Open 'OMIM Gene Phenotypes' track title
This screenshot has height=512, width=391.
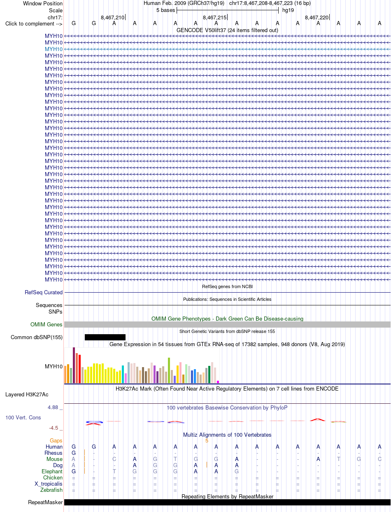click(x=227, y=319)
